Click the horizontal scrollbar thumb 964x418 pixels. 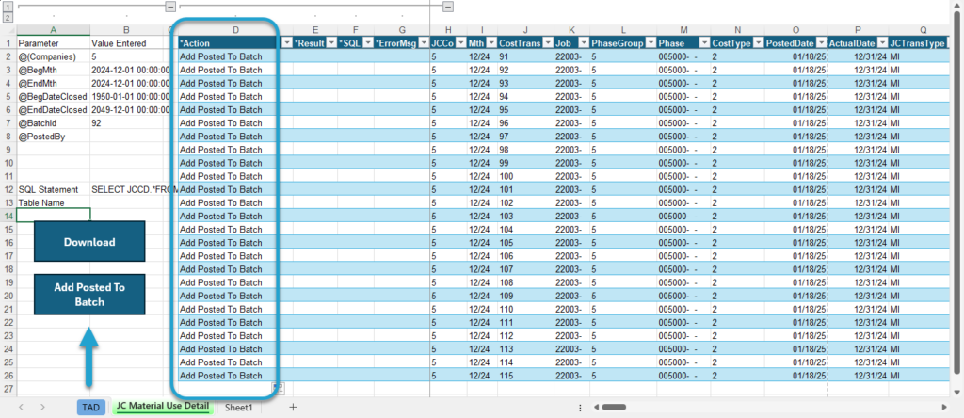point(614,407)
